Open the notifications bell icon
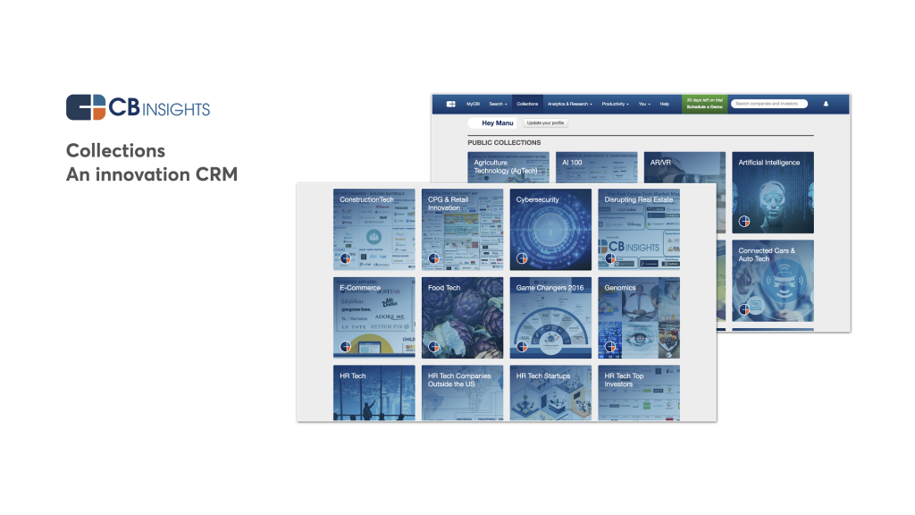Viewport: 915px width, 515px height. (826, 104)
